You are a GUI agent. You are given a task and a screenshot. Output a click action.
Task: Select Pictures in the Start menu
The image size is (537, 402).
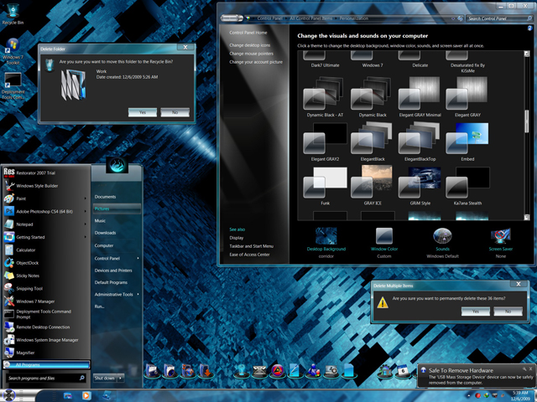click(x=117, y=209)
